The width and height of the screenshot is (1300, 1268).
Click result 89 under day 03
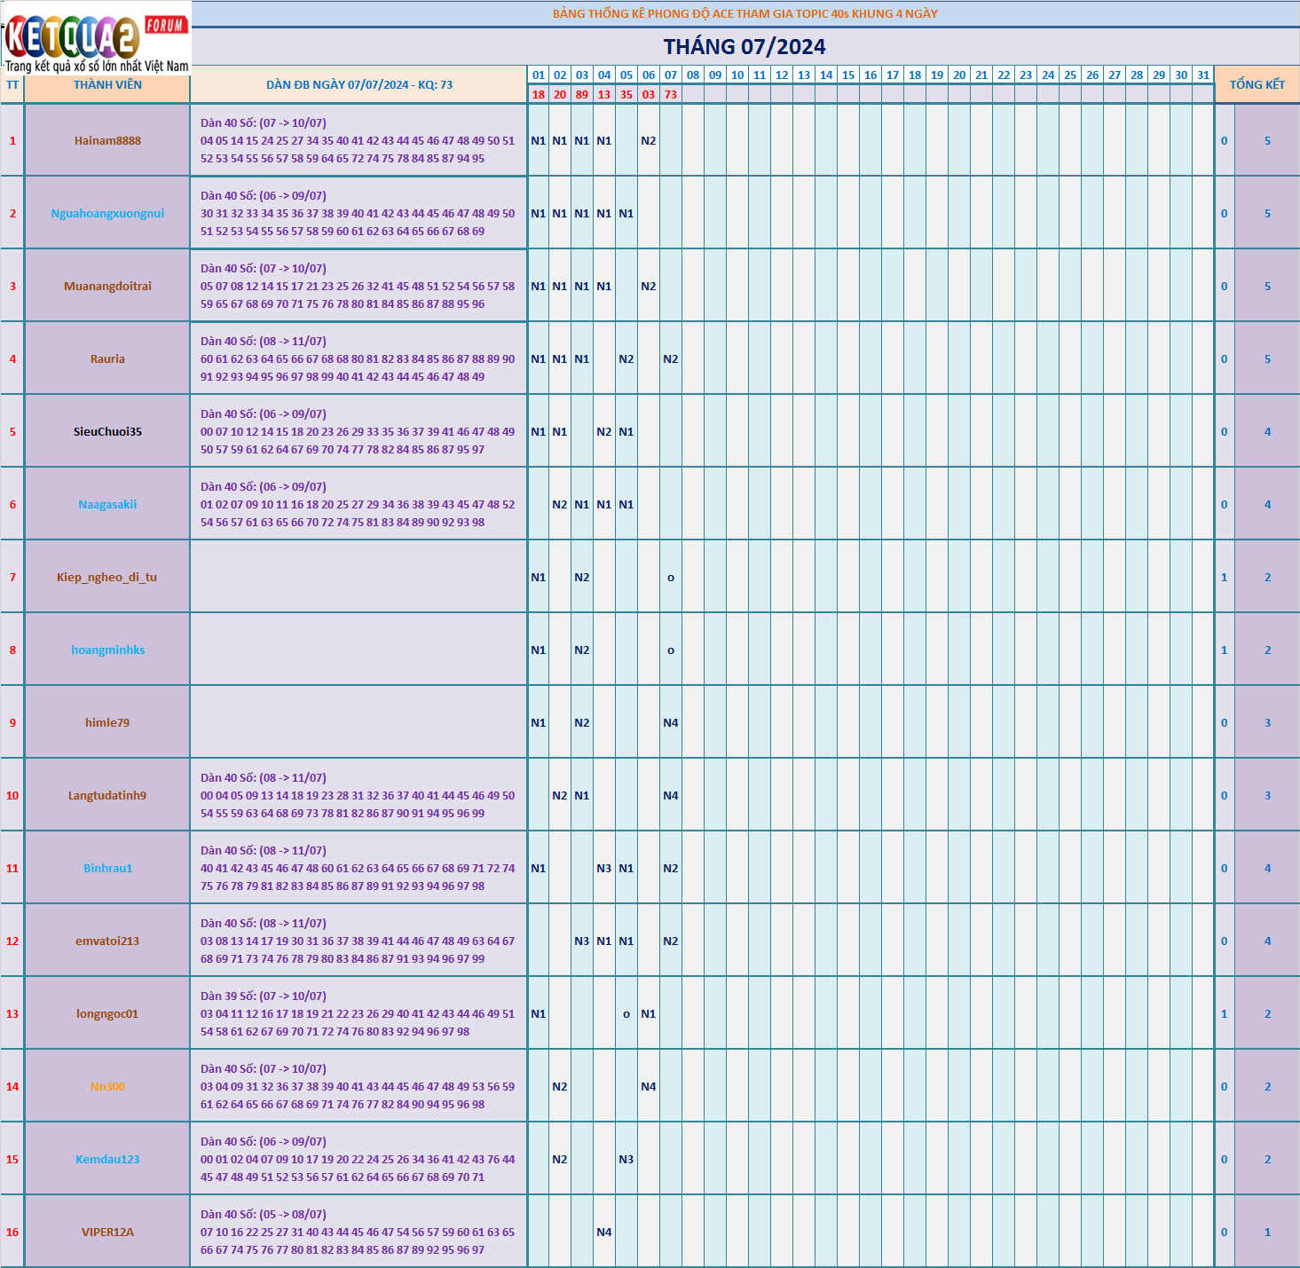point(582,94)
